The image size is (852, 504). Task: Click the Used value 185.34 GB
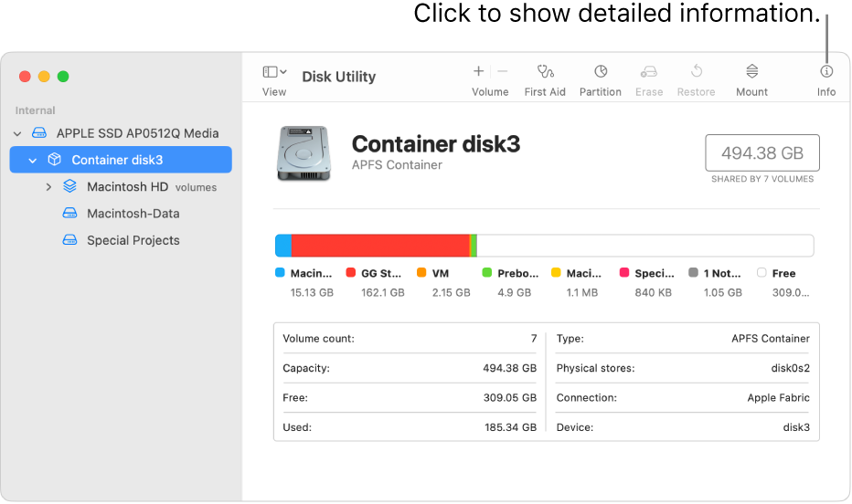510,427
